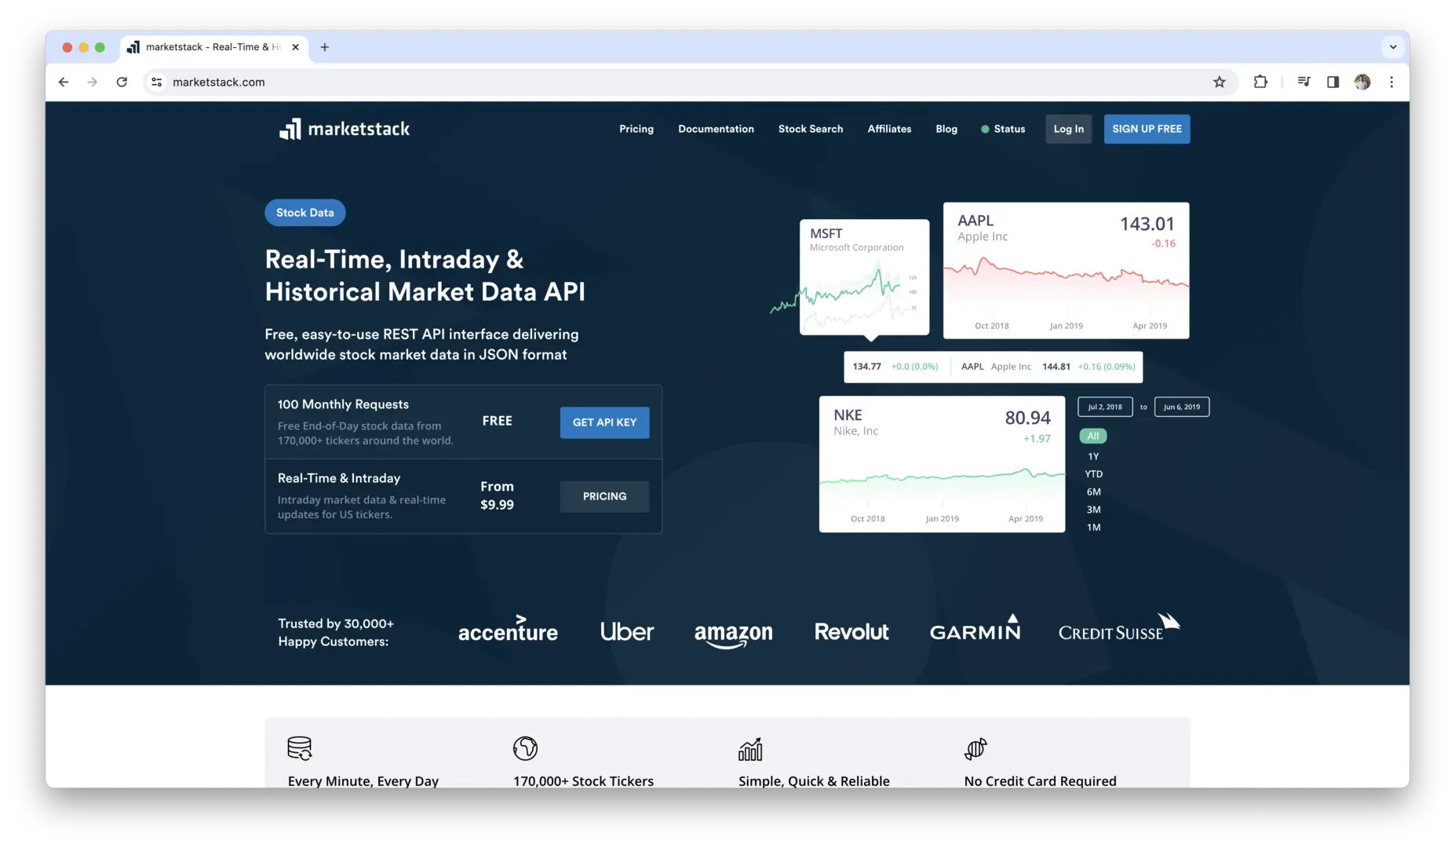Click the MSFT stock chart card

coord(864,277)
